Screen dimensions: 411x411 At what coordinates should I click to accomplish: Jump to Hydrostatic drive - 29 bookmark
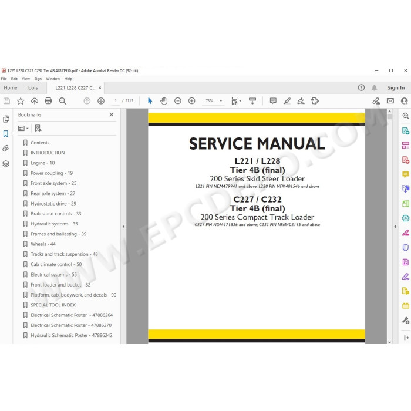click(x=53, y=204)
